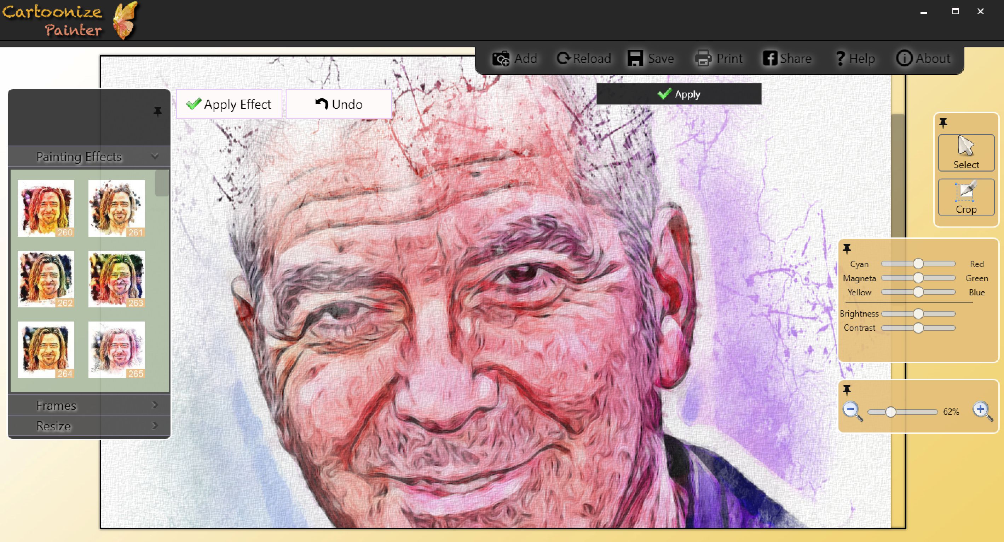Click the Reload icon in toolbar

563,58
